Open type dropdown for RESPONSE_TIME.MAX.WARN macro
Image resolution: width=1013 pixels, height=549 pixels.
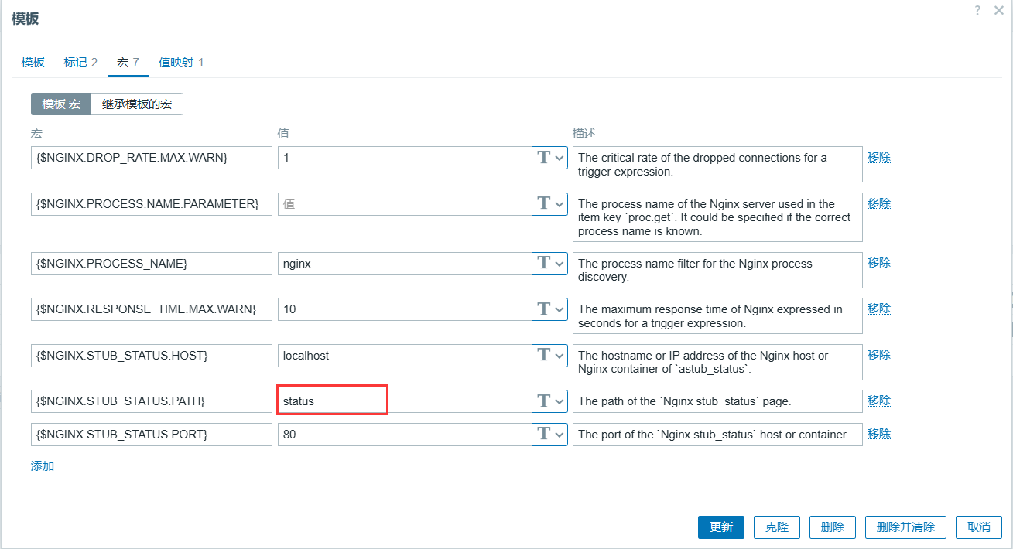click(x=549, y=309)
